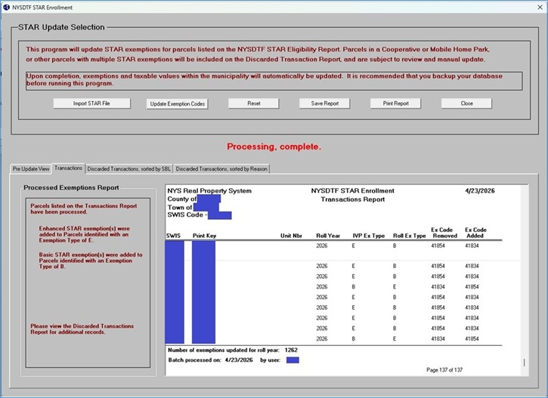
Task: Open Discarded Transactions, sorted by Reason tab
Action: tap(221, 169)
